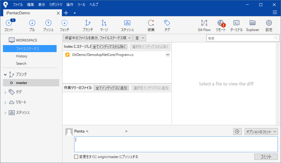The width and height of the screenshot is (281, 163).
Task: Click Stage All (全てインデックスに追加) button
Action: 111,88
